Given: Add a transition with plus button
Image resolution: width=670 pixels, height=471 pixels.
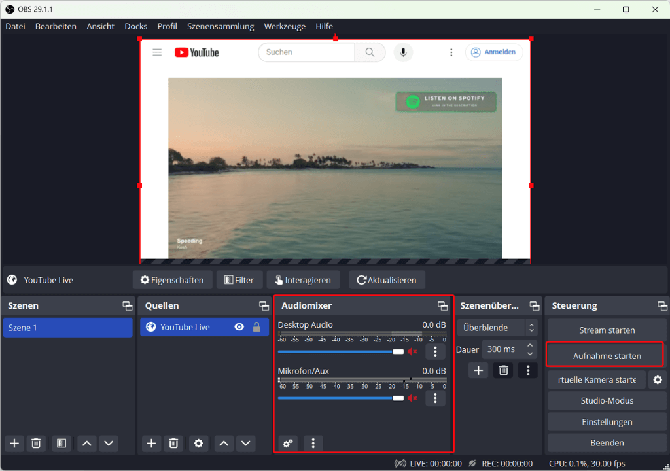Looking at the screenshot, I should (x=478, y=370).
